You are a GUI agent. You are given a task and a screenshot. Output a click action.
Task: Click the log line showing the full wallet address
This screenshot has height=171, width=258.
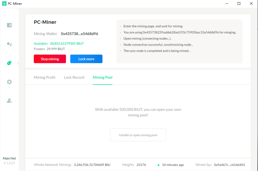click(180, 32)
